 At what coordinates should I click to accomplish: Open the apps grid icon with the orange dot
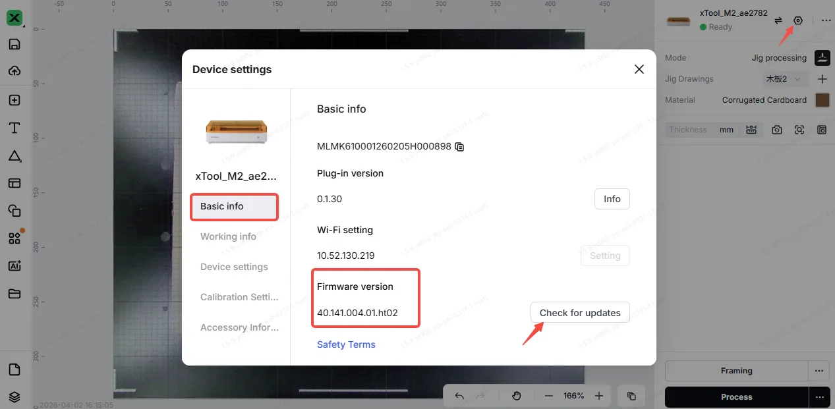pos(14,238)
